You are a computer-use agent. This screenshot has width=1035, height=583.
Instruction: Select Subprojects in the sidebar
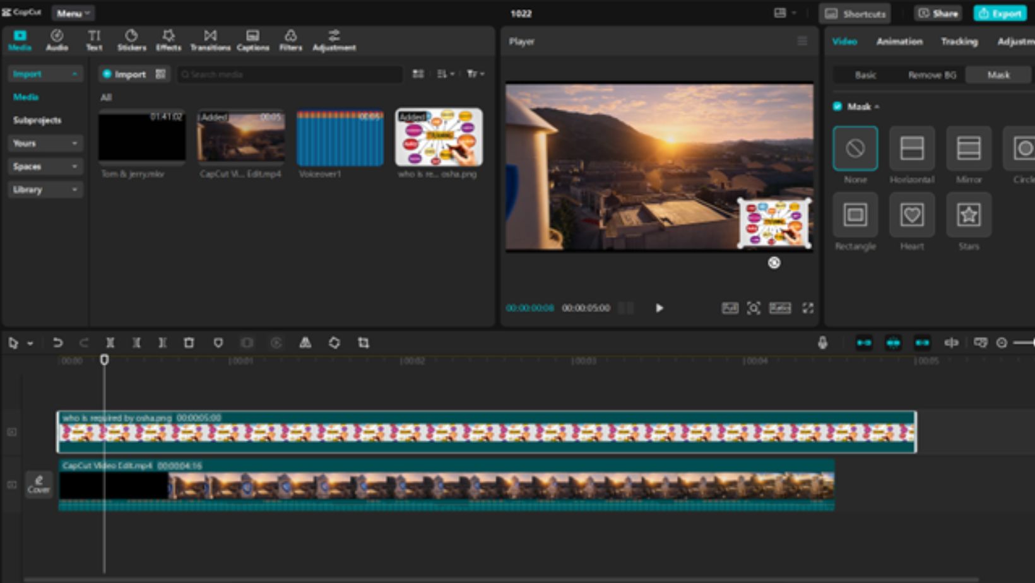click(37, 120)
